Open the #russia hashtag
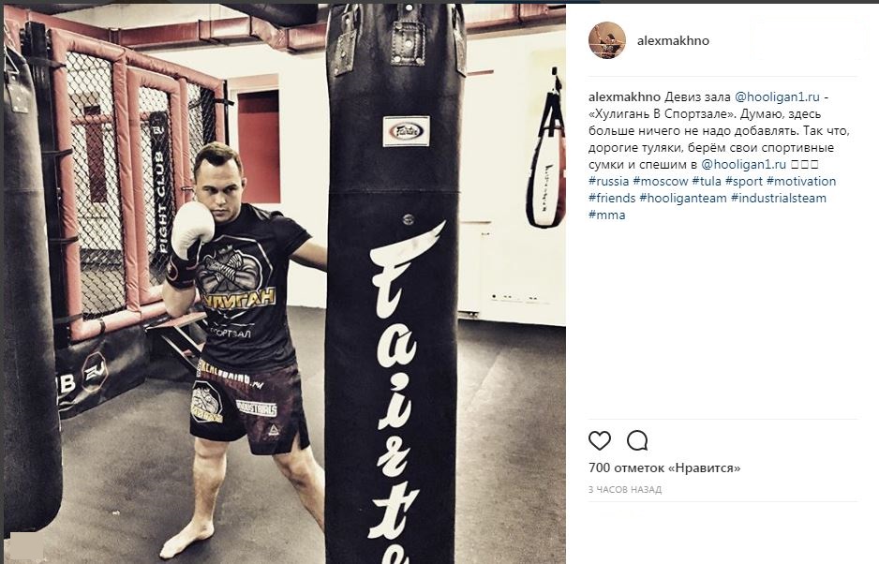 pyautogui.click(x=608, y=181)
